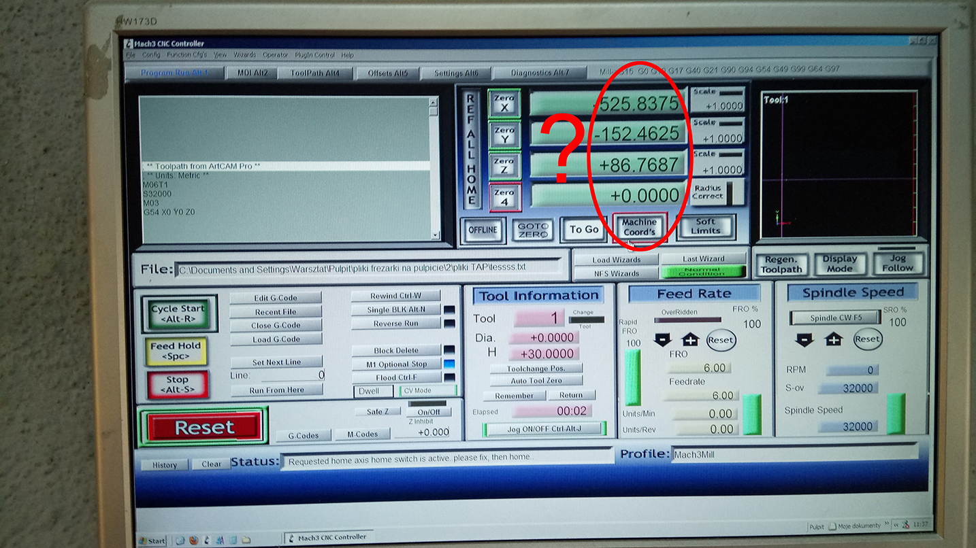Open Mach3 CNC Controller taskbar button
976x548 pixels.
[x=329, y=537]
